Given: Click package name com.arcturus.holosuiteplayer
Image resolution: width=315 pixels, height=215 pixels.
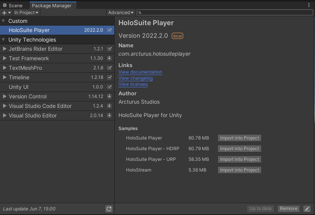Looking at the screenshot, I should (x=154, y=54).
